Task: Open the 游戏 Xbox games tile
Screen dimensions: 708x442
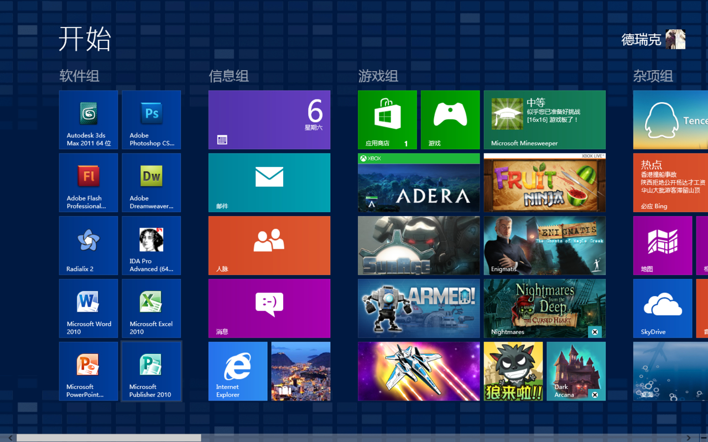Action: point(450,120)
